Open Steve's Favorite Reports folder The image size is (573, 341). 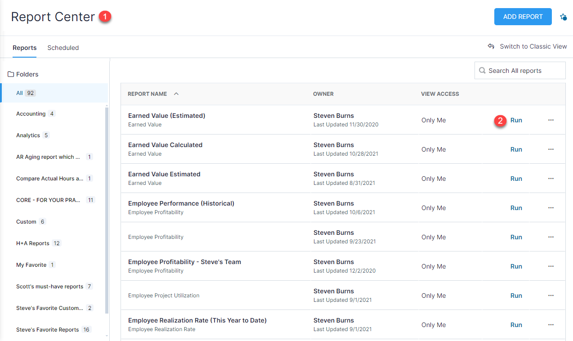tap(48, 330)
